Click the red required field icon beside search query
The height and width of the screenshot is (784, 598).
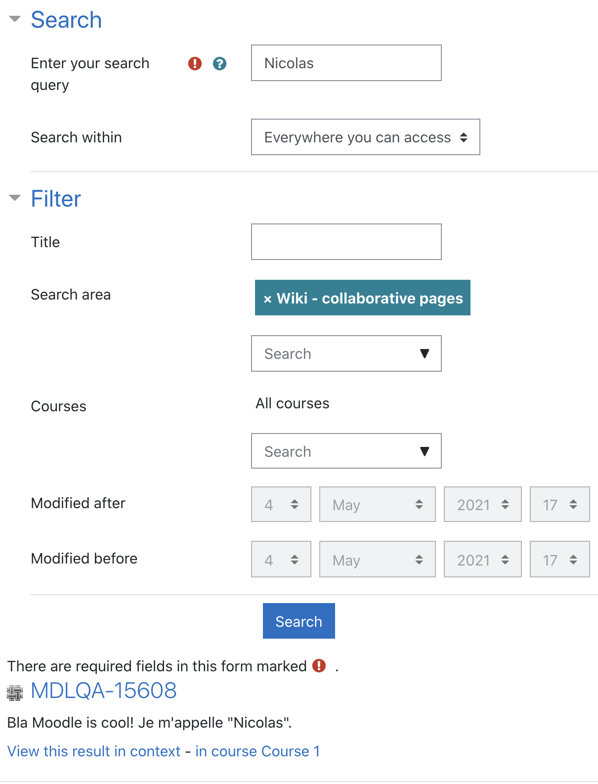pyautogui.click(x=195, y=63)
